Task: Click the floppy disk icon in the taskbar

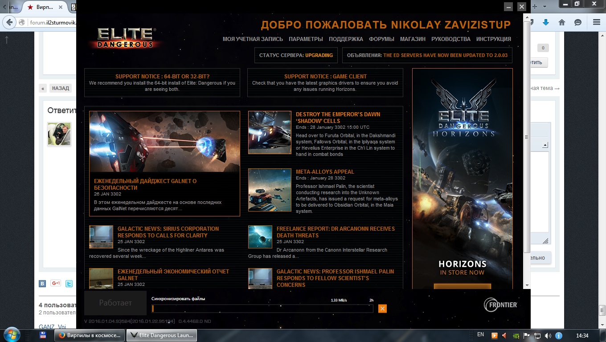Action: [x=43, y=335]
